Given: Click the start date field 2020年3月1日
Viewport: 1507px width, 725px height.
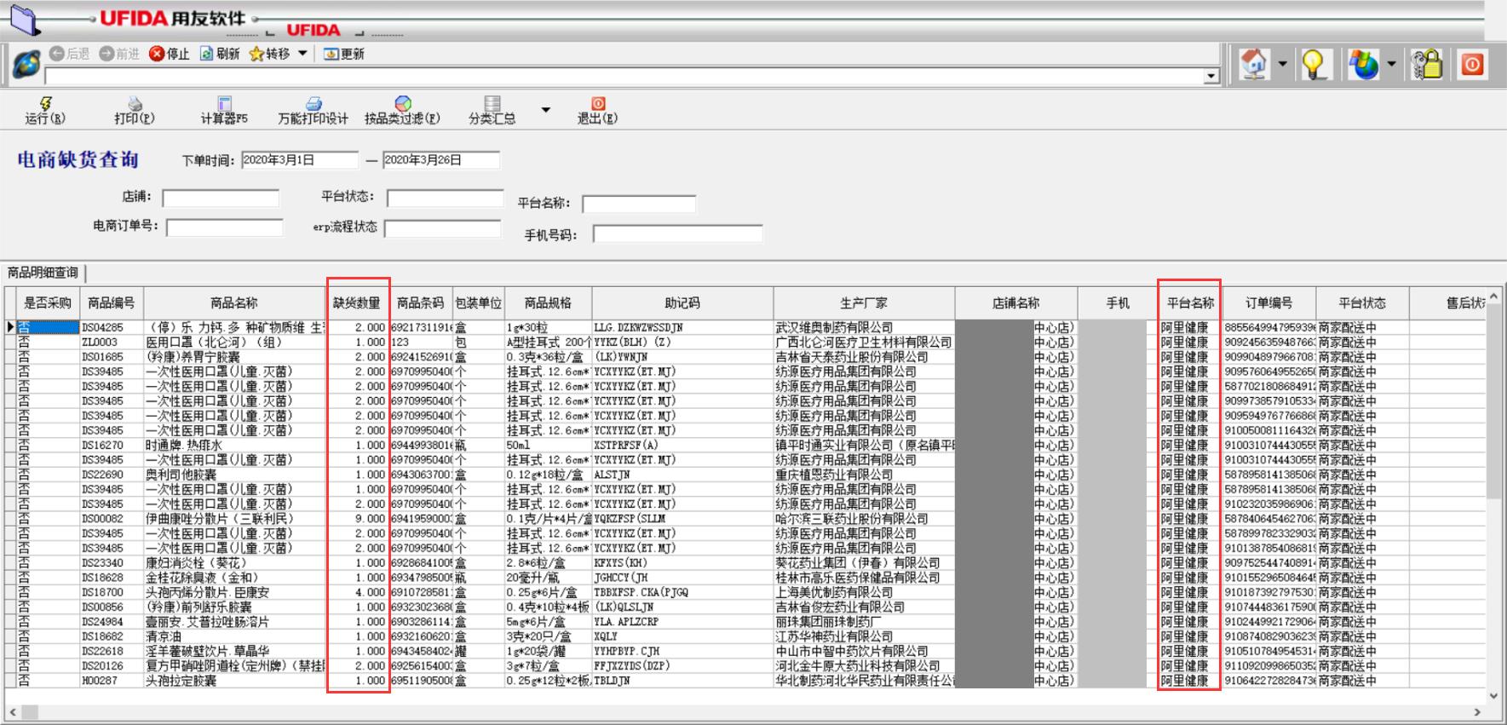Looking at the screenshot, I should [300, 160].
